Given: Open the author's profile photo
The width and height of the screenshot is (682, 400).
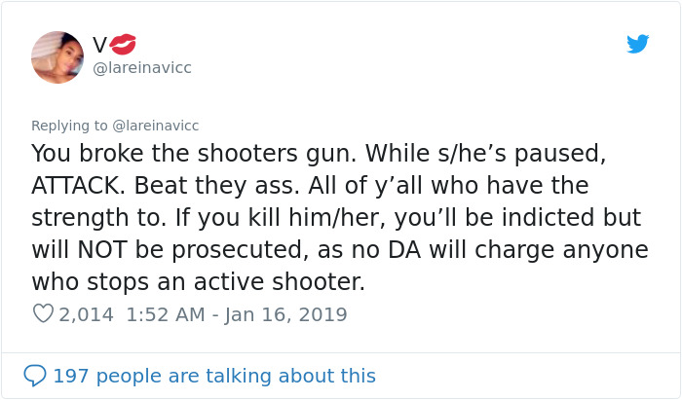Looking at the screenshot, I should point(57,56).
